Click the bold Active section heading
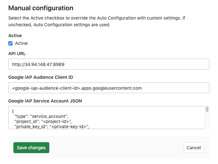The width and height of the screenshot is (218, 164). (15, 36)
